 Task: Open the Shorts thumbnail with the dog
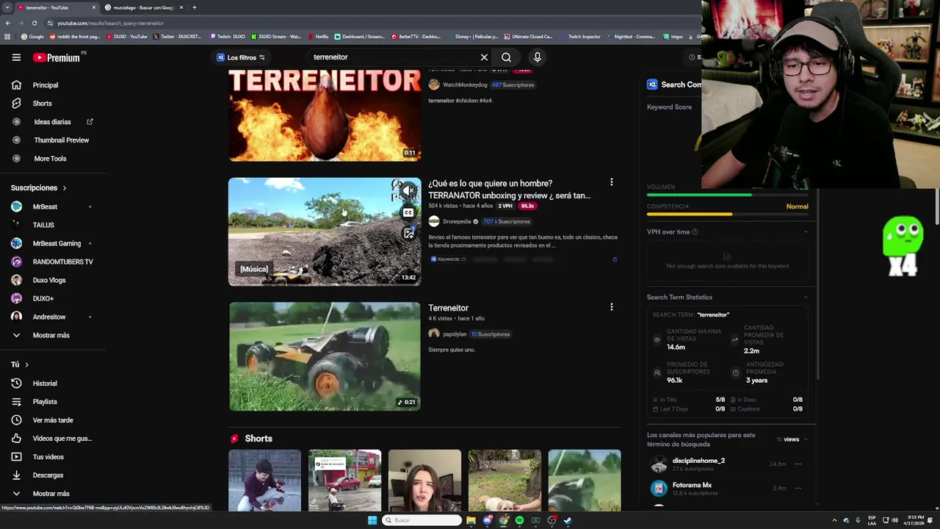(x=505, y=481)
